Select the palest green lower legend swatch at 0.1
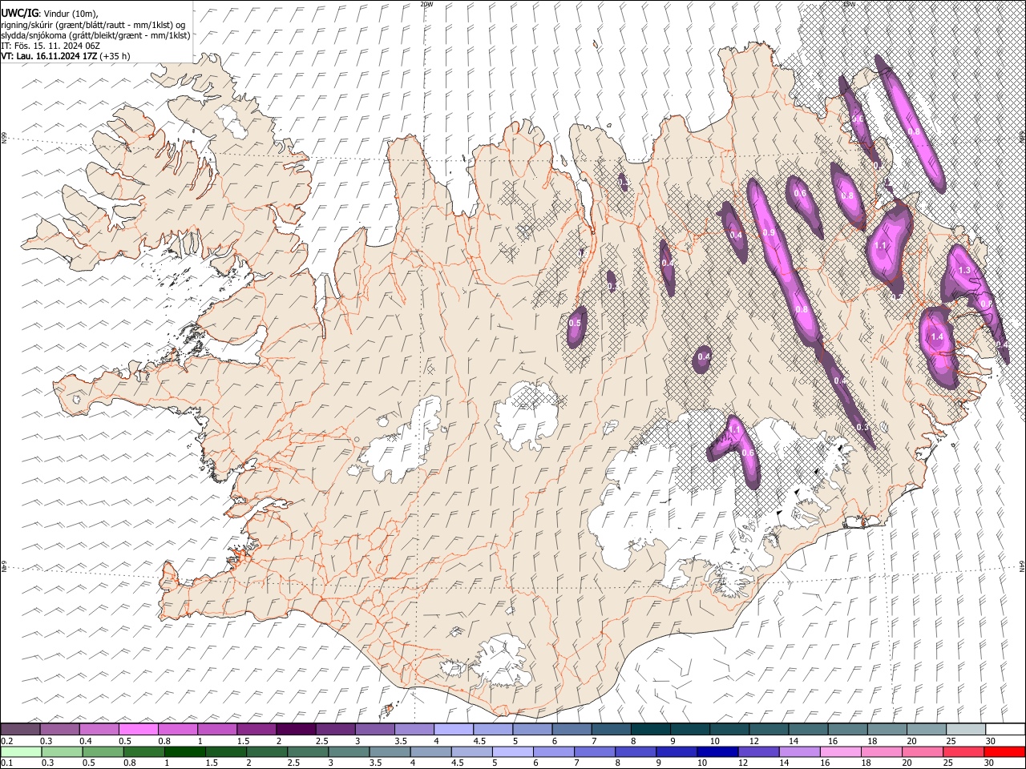Screen dimensions: 1026x769 coord(21,751)
